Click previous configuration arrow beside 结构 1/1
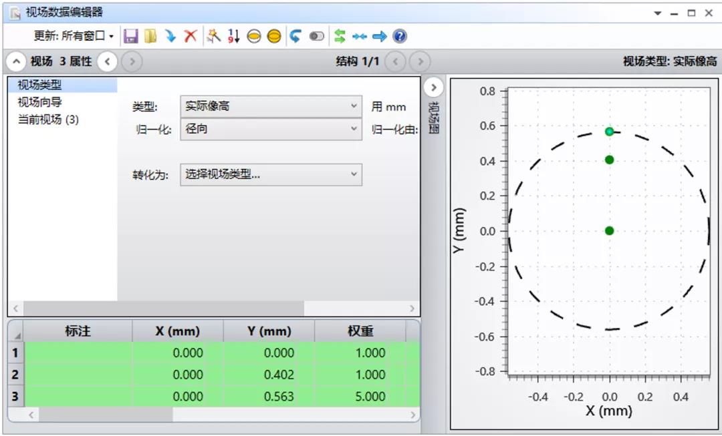This screenshot has width=722, height=436. coord(395,61)
